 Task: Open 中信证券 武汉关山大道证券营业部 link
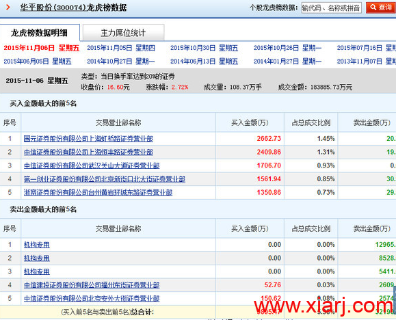(x=92, y=165)
